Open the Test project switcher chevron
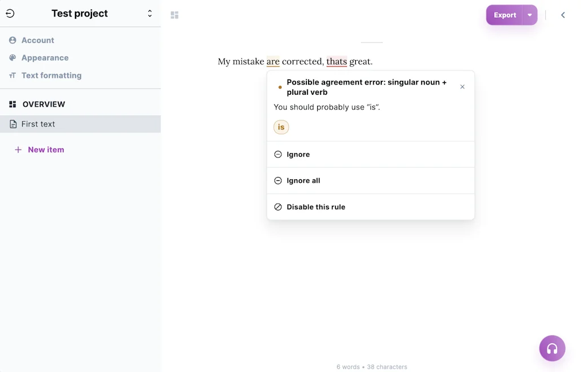Image resolution: width=581 pixels, height=372 pixels. [149, 13]
